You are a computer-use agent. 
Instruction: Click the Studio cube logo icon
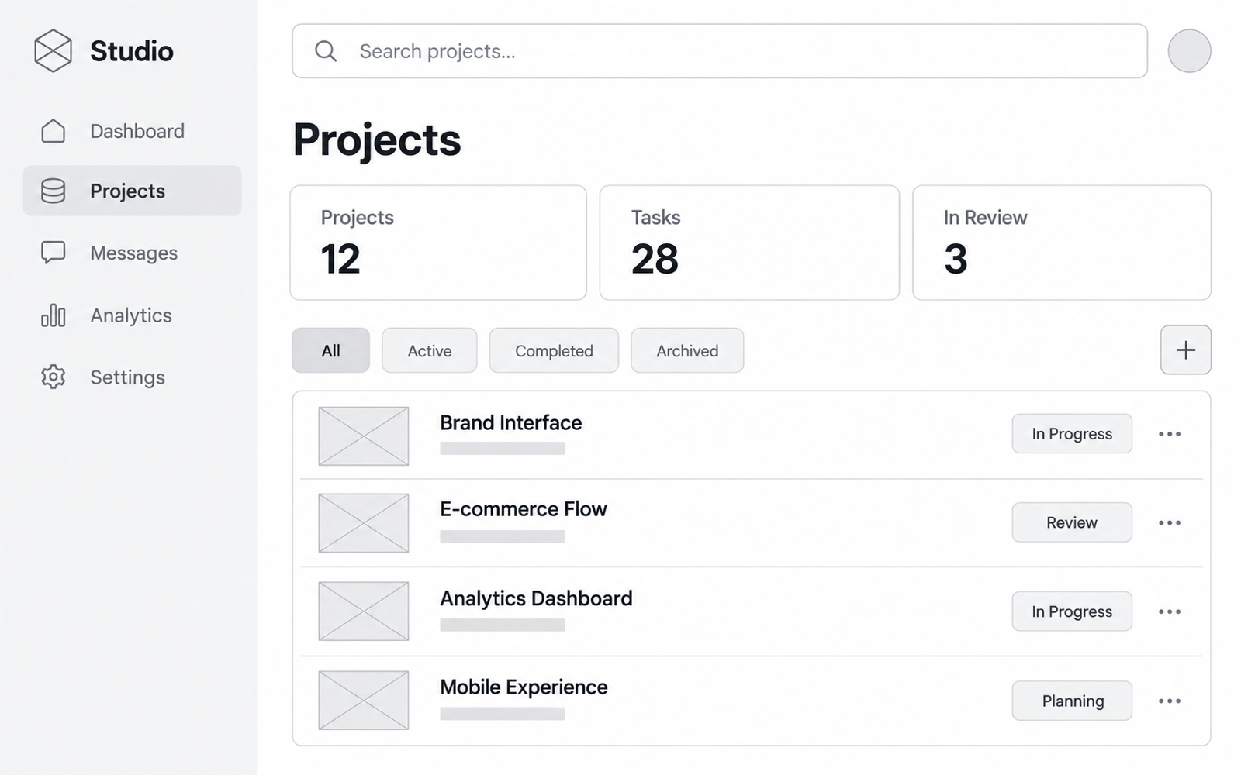[53, 51]
